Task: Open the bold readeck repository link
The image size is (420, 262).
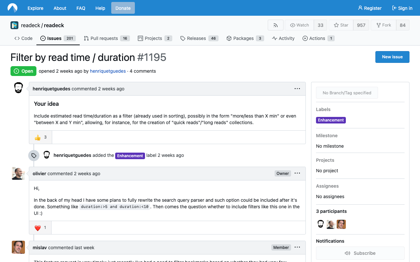Action: [54, 25]
